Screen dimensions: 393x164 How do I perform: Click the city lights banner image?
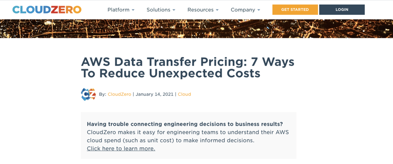click(196, 29)
